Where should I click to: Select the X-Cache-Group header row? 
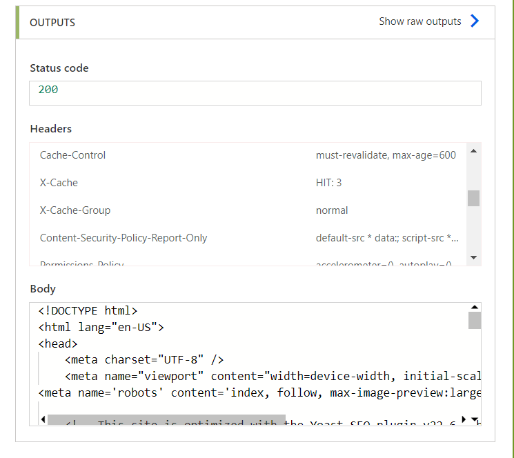tap(248, 210)
